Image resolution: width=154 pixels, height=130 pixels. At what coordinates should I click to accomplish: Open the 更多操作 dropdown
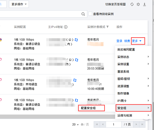[19, 4]
